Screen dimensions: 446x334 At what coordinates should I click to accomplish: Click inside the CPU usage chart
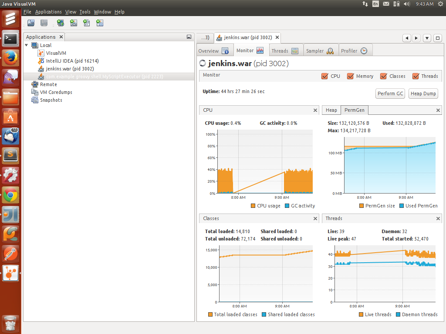(265, 162)
